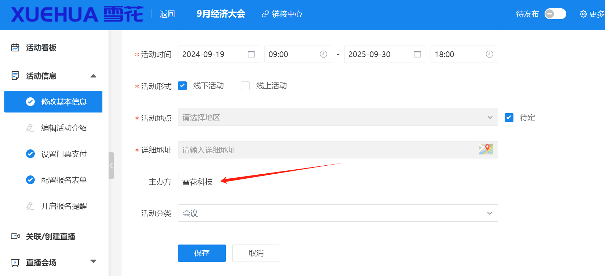The image size is (605, 276).
Task: Click the 更多 text in header
Action: click(597, 14)
